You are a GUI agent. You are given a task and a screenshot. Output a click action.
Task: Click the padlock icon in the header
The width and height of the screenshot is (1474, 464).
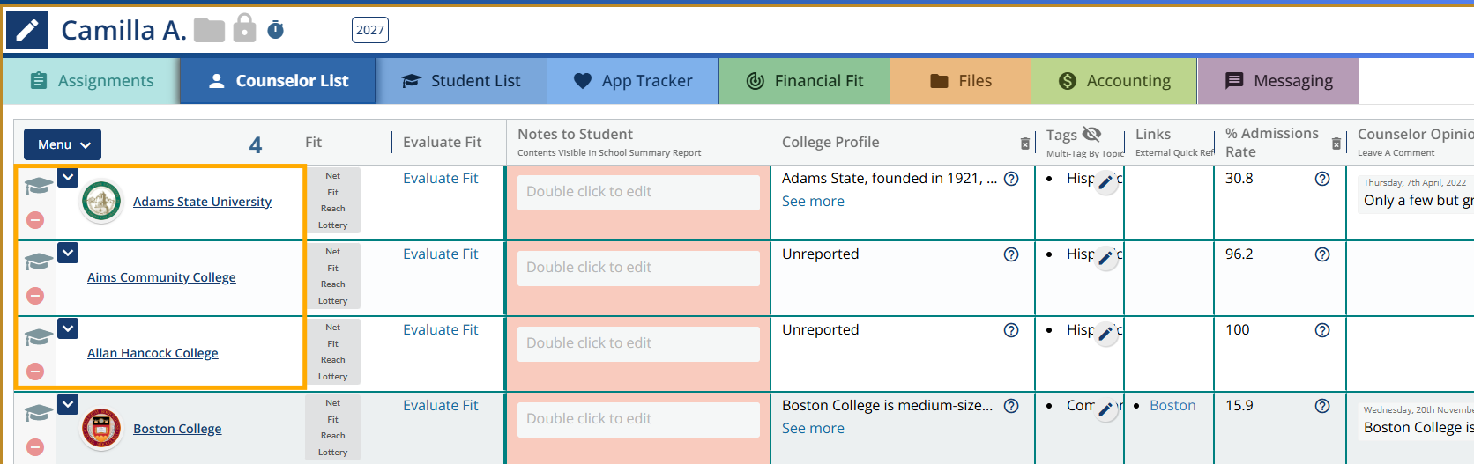[x=244, y=28]
